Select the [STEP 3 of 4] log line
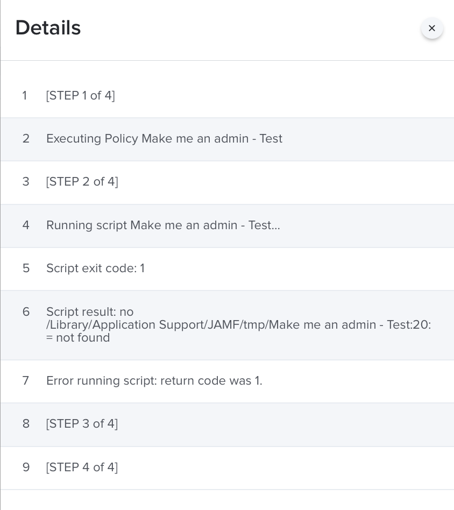Image resolution: width=454 pixels, height=510 pixels. [x=82, y=424]
